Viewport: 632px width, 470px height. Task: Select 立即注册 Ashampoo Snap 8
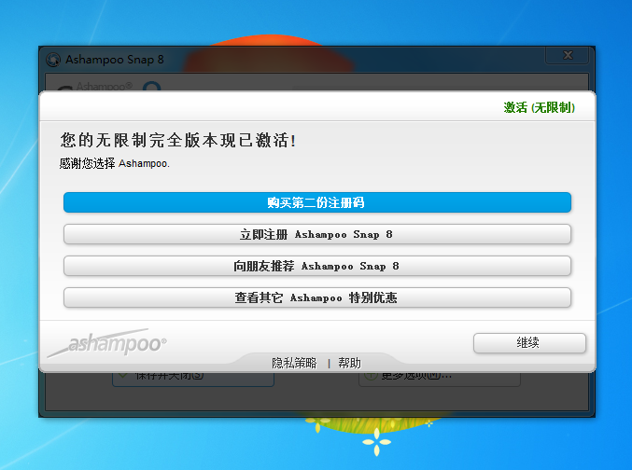pyautogui.click(x=316, y=234)
